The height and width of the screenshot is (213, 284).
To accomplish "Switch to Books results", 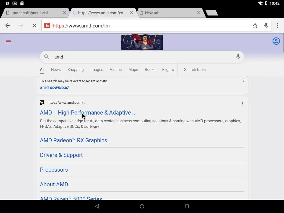I will coord(150,70).
